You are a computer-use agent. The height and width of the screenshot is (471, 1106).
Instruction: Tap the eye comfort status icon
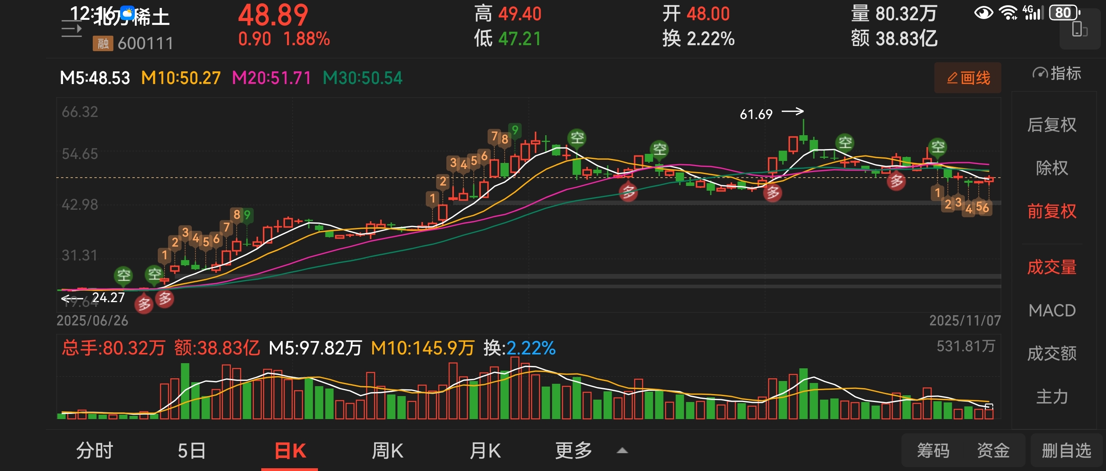coord(983,13)
